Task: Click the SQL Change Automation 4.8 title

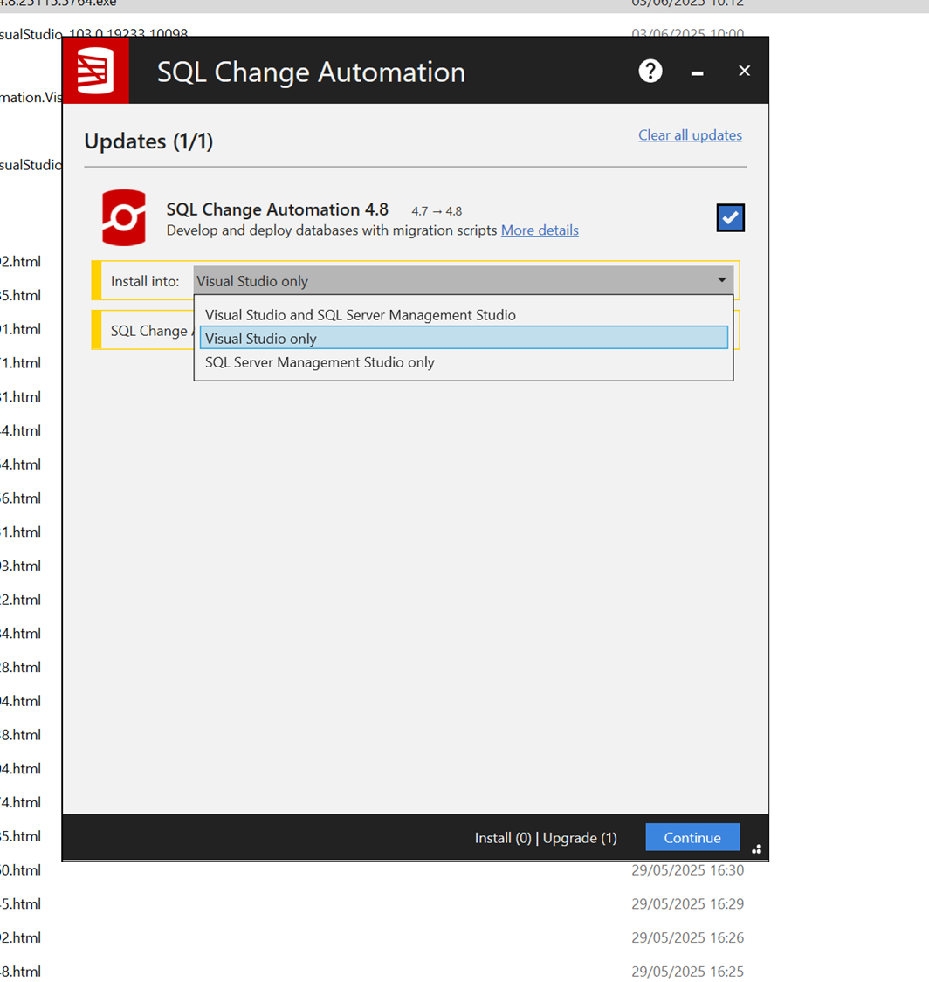Action: pyautogui.click(x=277, y=209)
